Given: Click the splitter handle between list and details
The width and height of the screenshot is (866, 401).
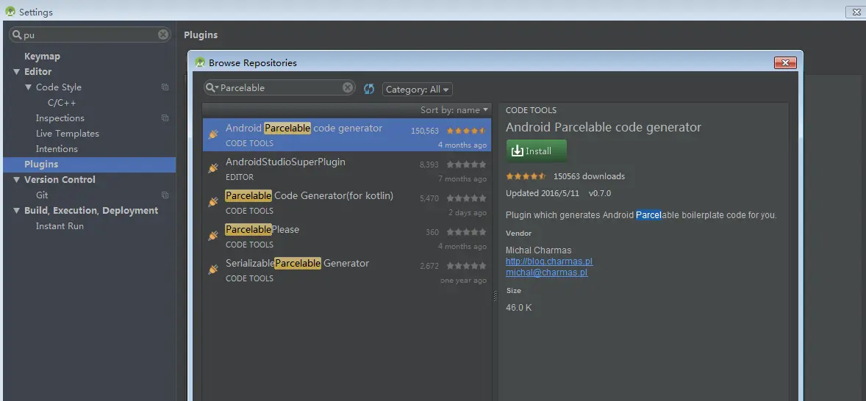Looking at the screenshot, I should [495, 296].
